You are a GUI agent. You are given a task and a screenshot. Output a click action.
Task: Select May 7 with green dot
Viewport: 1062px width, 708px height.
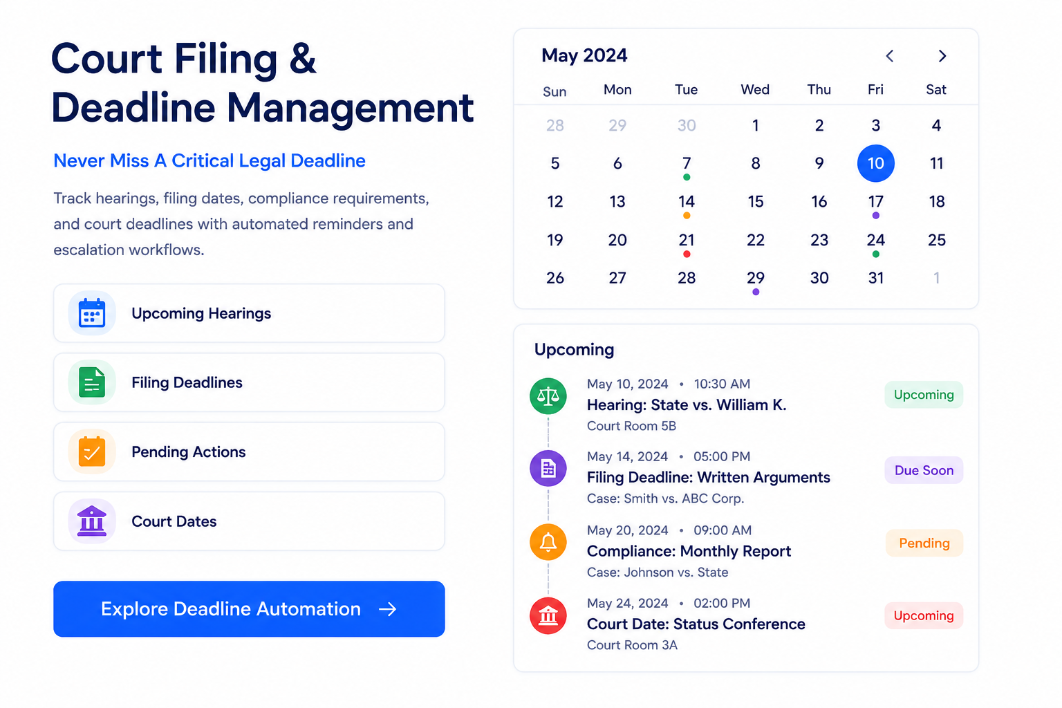click(x=687, y=163)
